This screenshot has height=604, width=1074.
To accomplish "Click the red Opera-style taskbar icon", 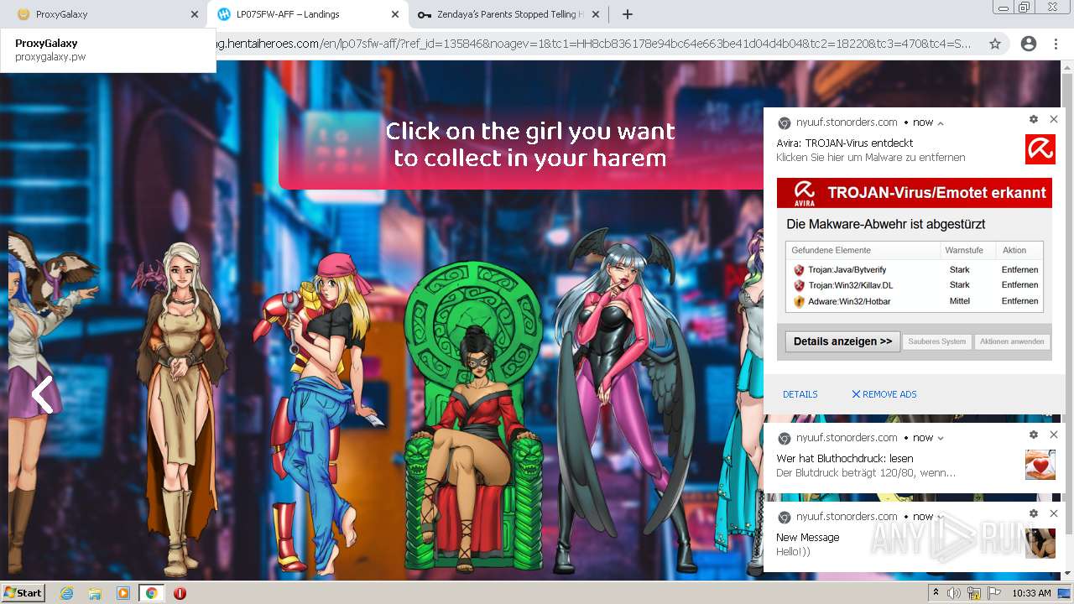I will pyautogui.click(x=180, y=593).
